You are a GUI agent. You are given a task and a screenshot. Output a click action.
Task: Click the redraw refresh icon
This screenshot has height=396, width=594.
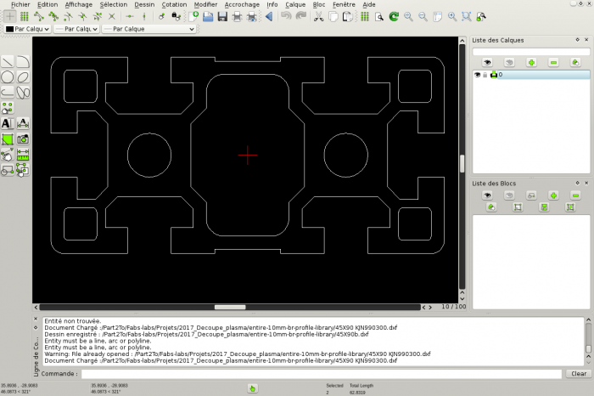[392, 16]
